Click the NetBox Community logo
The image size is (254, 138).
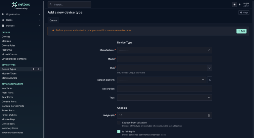[21, 6]
